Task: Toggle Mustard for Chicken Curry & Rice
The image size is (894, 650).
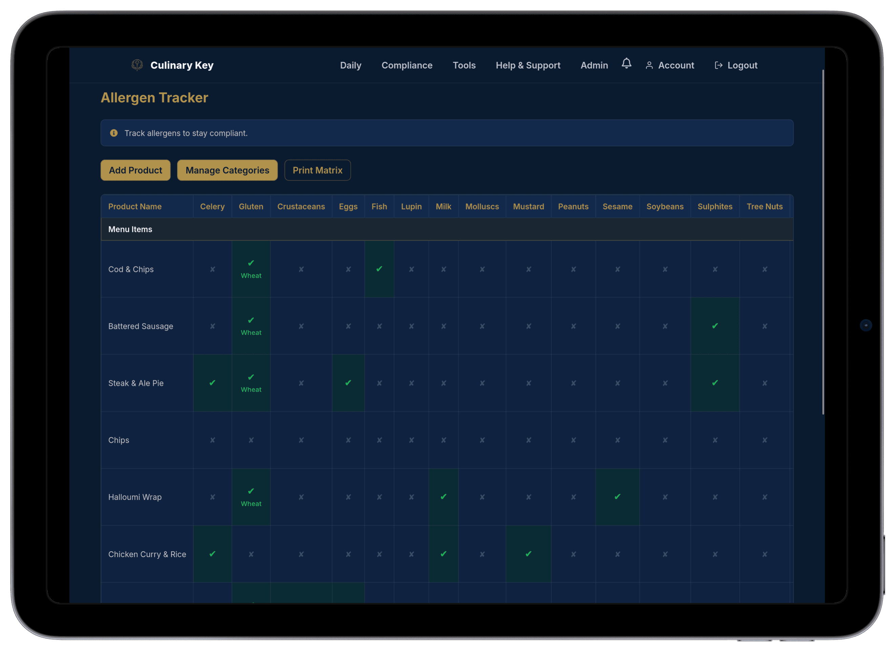Action: point(529,554)
